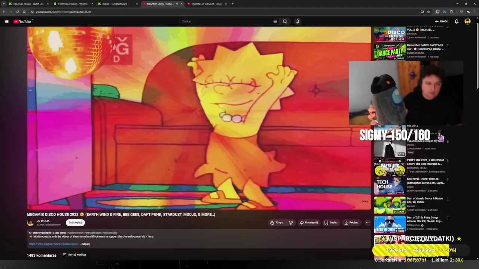This screenshot has height=269, width=479.
Task: Switch to the NEEXcsgo Stream tab
Action: tap(28, 4)
